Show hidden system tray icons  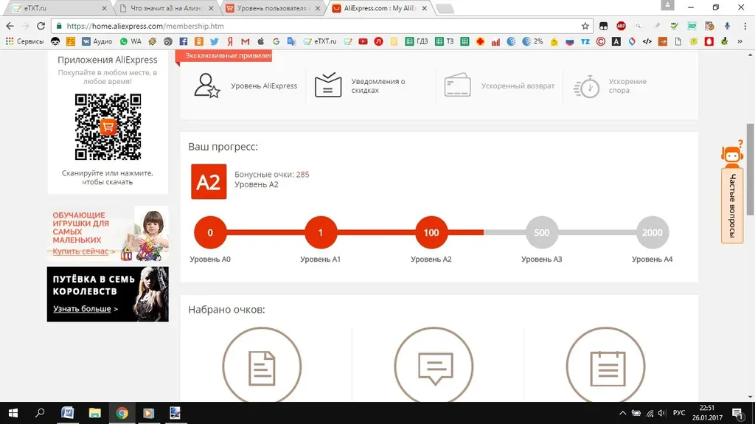tap(622, 413)
